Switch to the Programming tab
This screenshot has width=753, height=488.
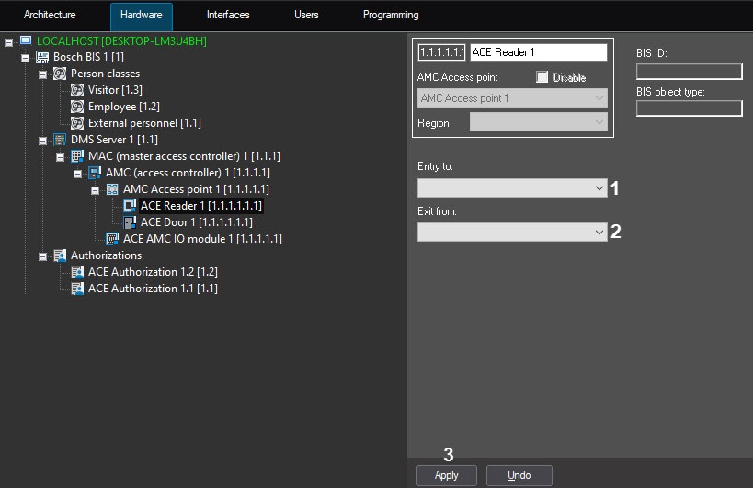390,16
